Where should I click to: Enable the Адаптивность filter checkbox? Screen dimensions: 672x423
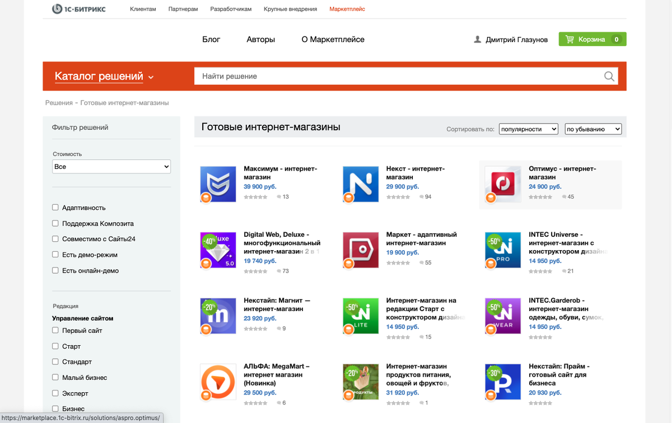coord(55,208)
